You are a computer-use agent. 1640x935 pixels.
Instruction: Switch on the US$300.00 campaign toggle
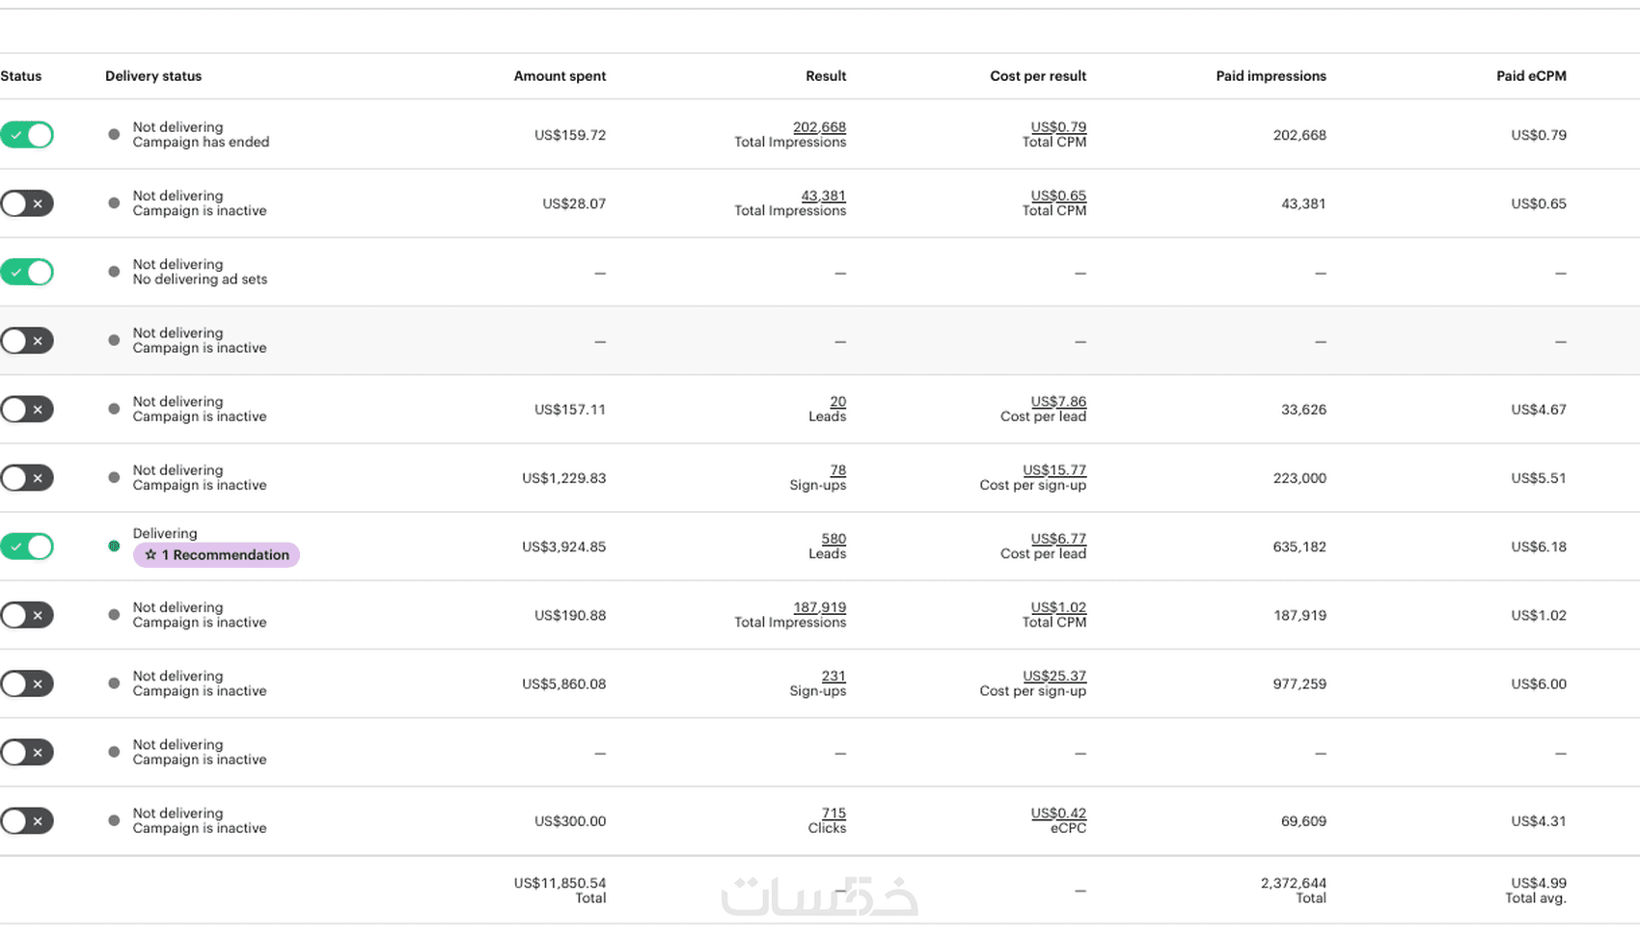pos(27,821)
